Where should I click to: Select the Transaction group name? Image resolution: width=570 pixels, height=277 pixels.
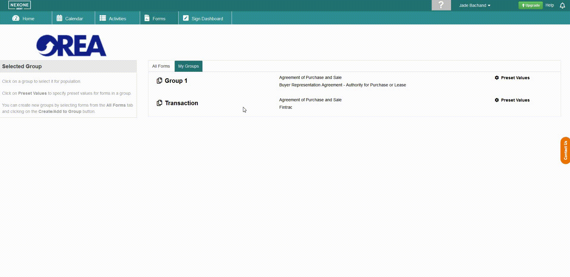pyautogui.click(x=181, y=103)
